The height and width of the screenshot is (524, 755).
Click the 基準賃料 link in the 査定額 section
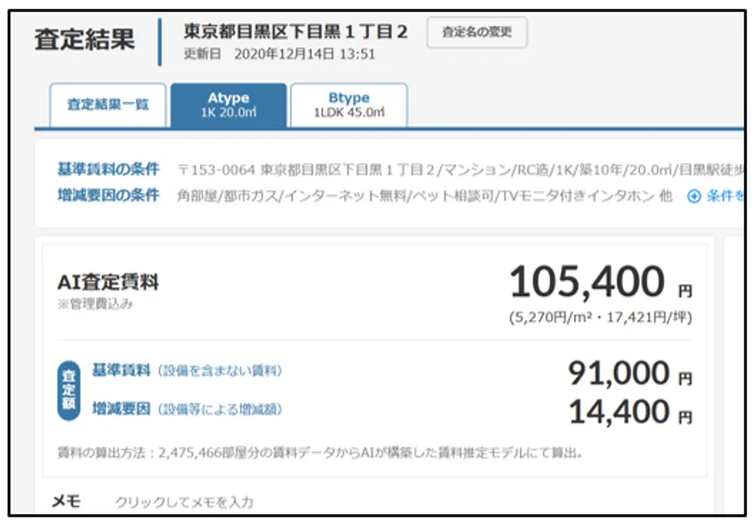coord(121,370)
